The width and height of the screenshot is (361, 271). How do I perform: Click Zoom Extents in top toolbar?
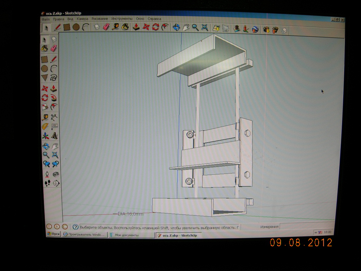pyautogui.click(x=205, y=28)
